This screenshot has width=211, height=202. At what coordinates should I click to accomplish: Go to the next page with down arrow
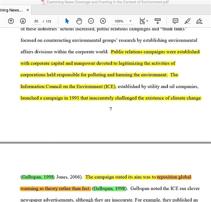point(23,21)
